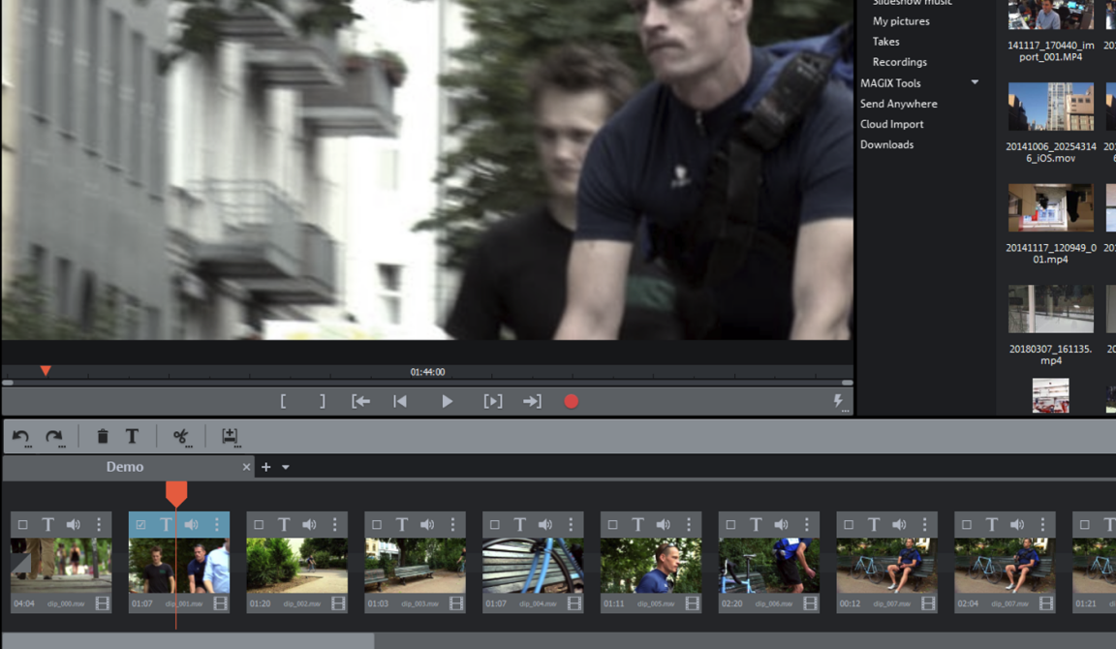Open performance options with the lightning bolt icon

[x=838, y=401]
